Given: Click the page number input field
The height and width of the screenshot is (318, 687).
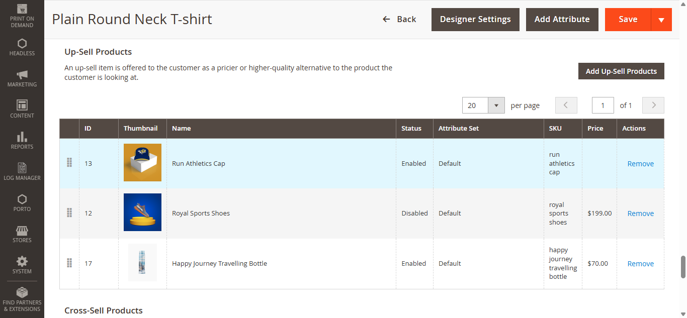Looking at the screenshot, I should pyautogui.click(x=603, y=105).
